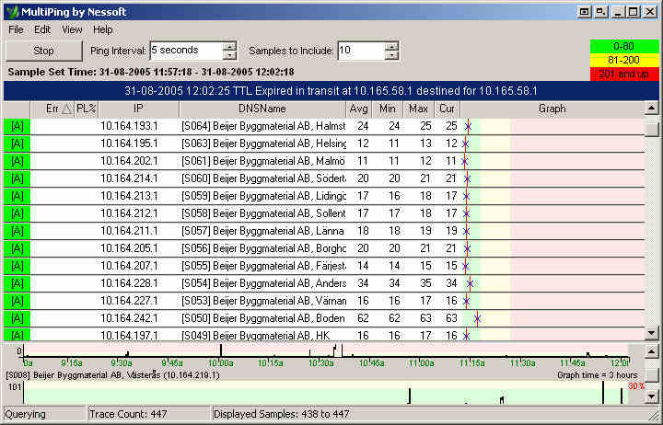Decrease Samples to Include with down arrow
This screenshot has height=425, width=663.
point(392,55)
